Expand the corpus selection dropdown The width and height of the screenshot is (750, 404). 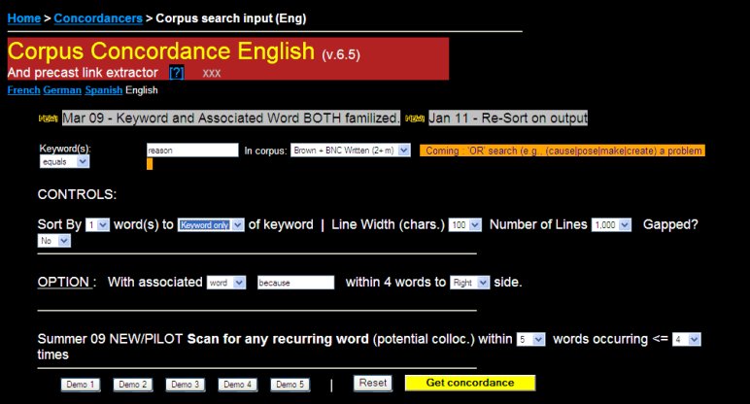tap(351, 151)
